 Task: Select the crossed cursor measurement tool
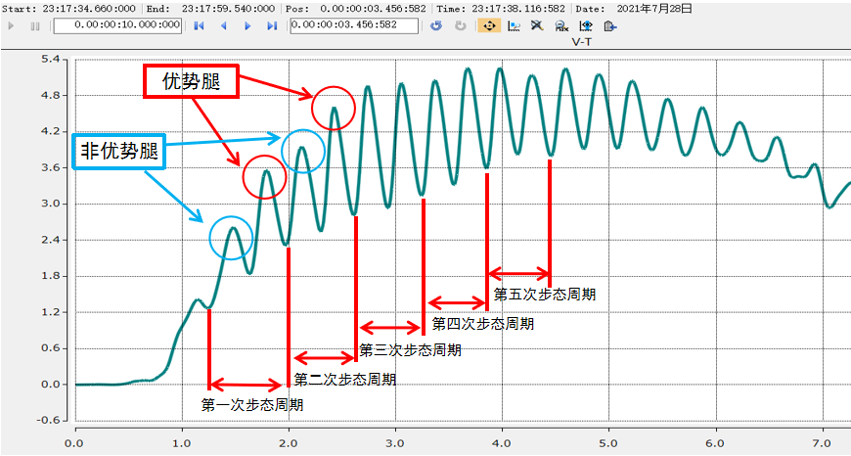click(x=537, y=25)
